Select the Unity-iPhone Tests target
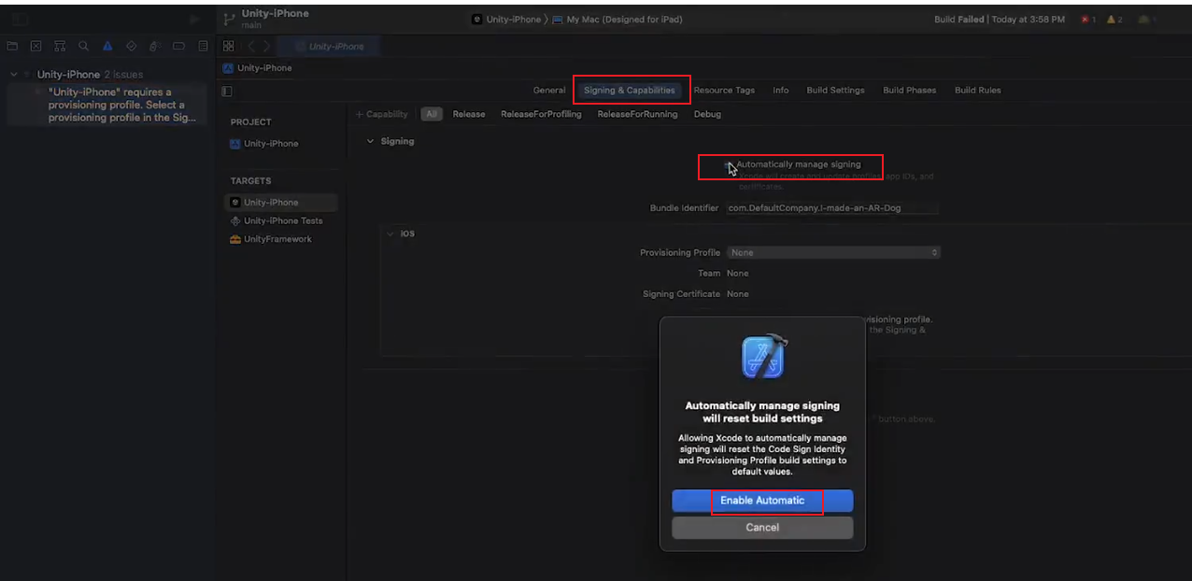This screenshot has height=581, width=1192. 277,221
